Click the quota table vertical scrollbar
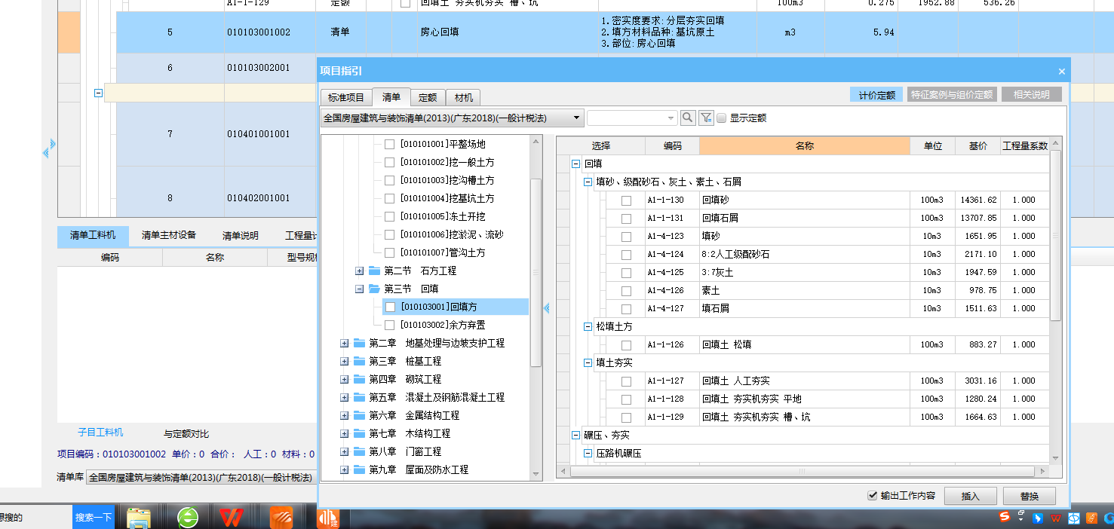1114x529 pixels. point(1055,235)
